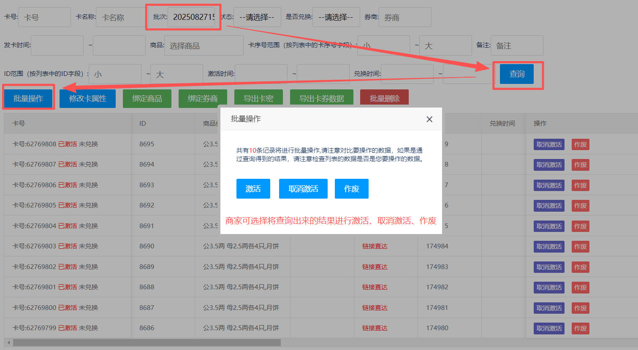Click the 修改卡属性 button

pyautogui.click(x=87, y=99)
